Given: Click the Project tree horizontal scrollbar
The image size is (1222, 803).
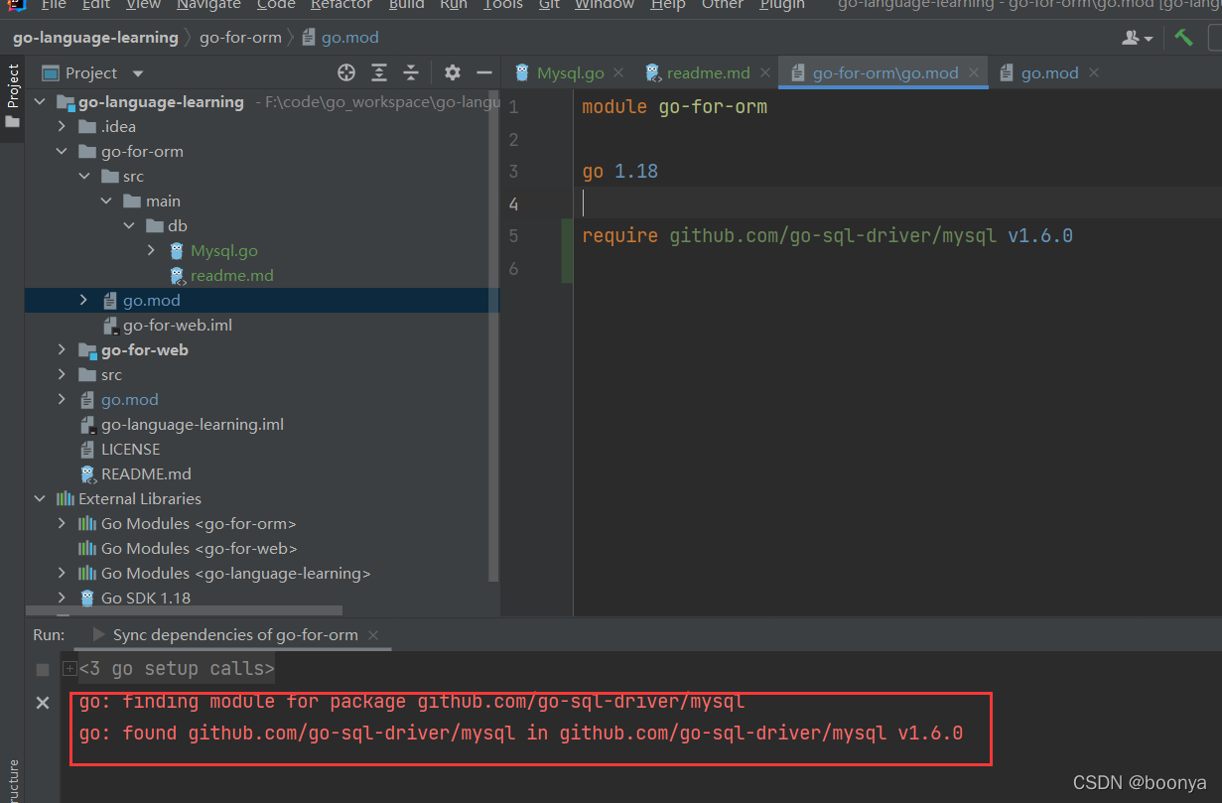Looking at the screenshot, I should click(x=184, y=610).
